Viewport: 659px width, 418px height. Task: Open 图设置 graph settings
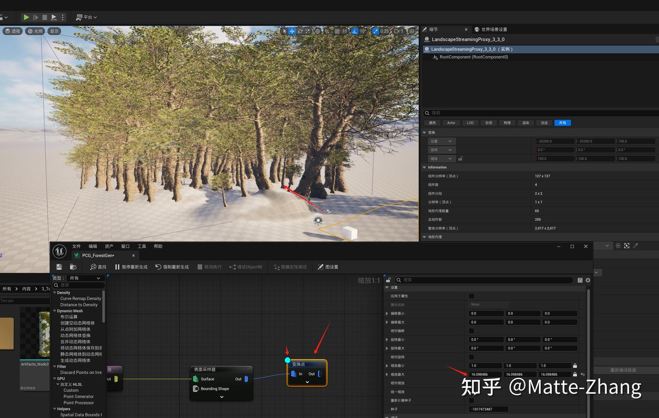328,267
